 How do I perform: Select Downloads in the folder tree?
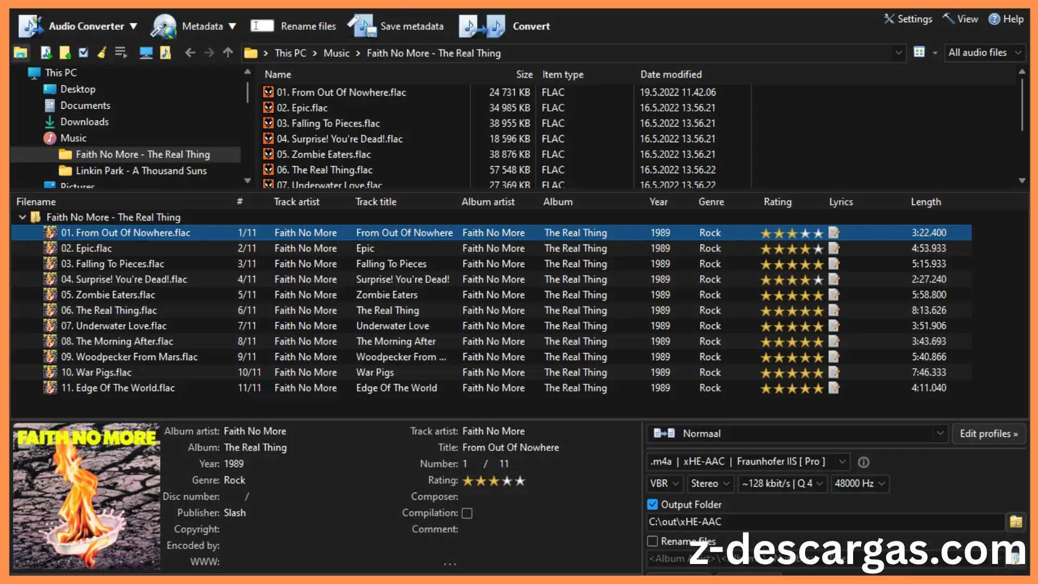(84, 122)
